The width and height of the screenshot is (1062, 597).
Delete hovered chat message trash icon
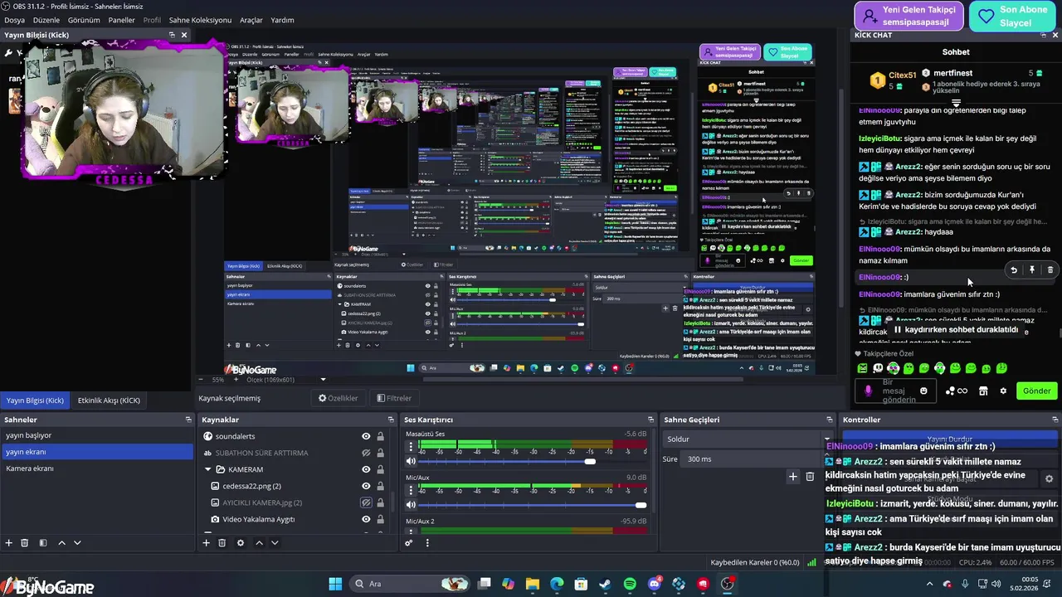point(1050,269)
